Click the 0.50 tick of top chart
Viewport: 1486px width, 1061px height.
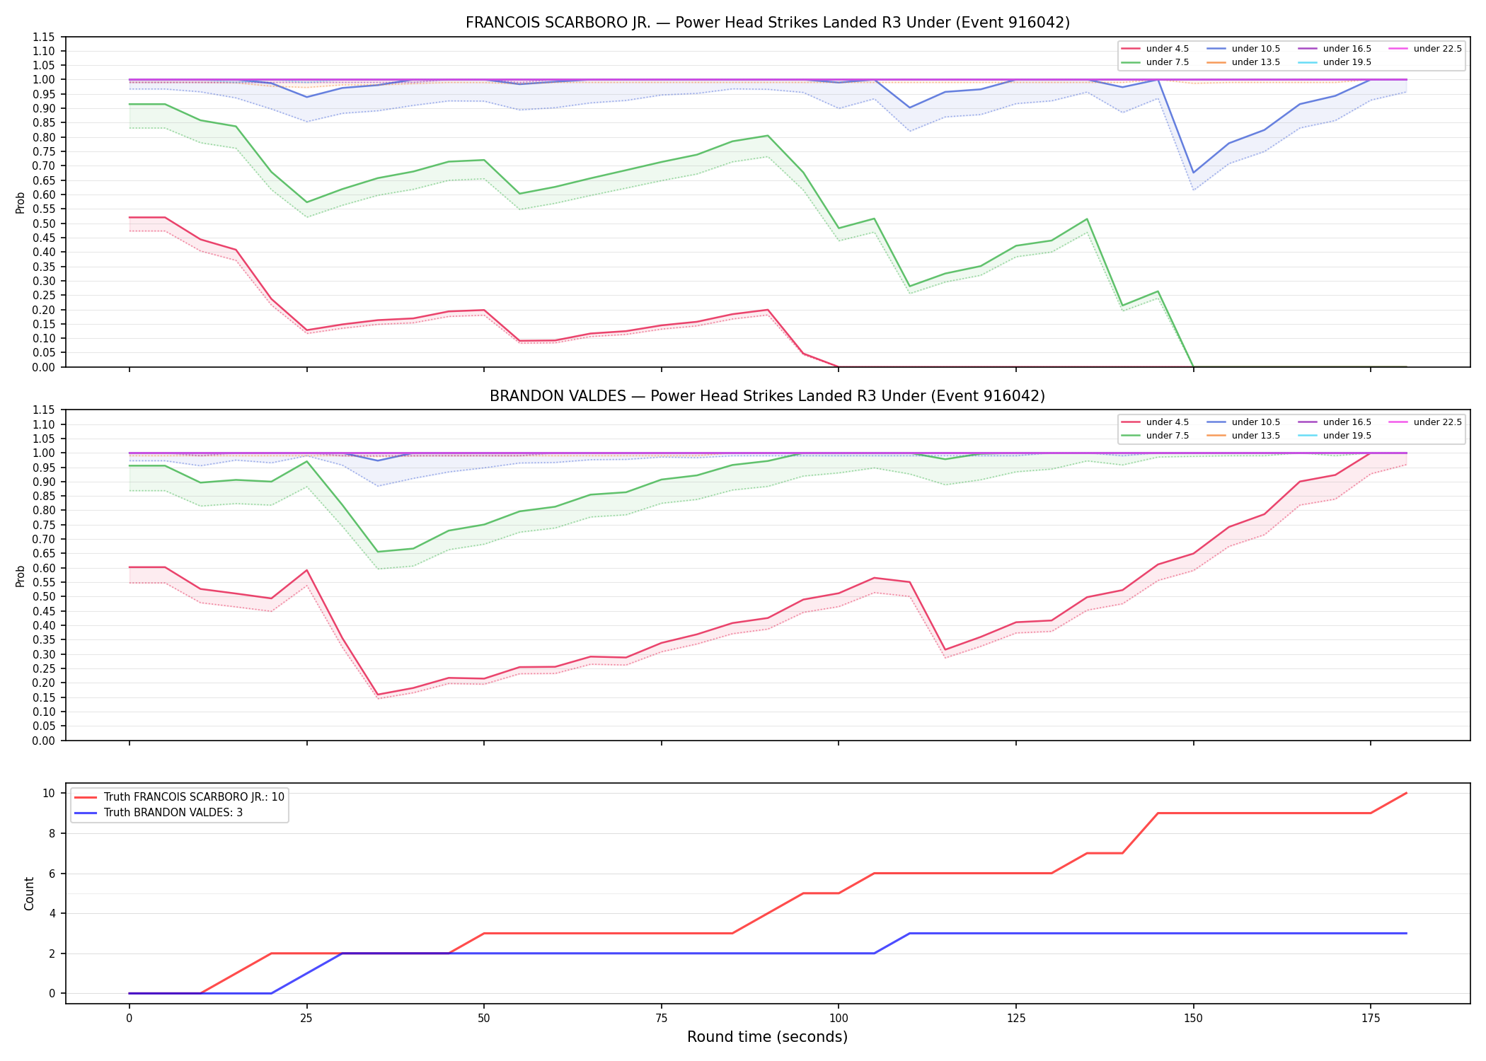point(44,224)
